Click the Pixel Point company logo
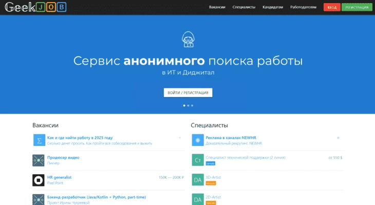The width and height of the screenshot is (375, 205). pyautogui.click(x=39, y=180)
